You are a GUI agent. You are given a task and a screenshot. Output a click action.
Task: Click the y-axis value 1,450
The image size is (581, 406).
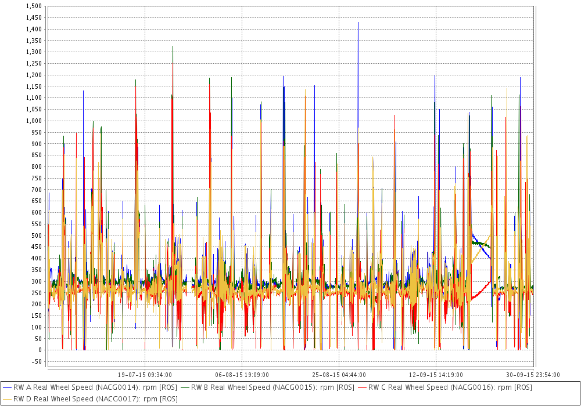tap(34, 18)
